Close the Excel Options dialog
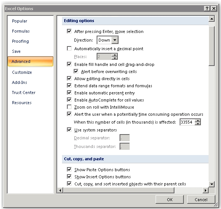221x209 pixels. [x=213, y=9]
